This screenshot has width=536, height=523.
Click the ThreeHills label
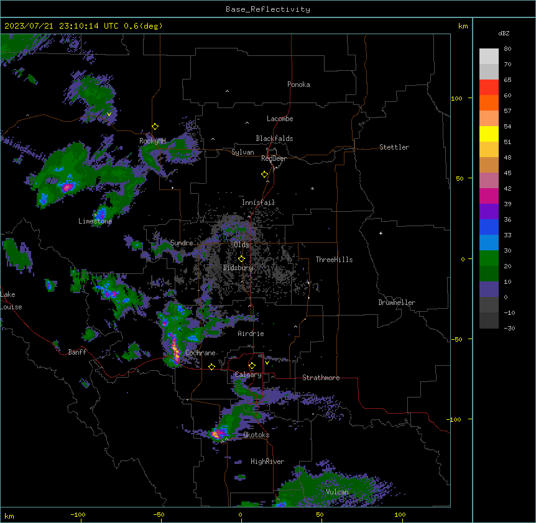pyautogui.click(x=334, y=260)
